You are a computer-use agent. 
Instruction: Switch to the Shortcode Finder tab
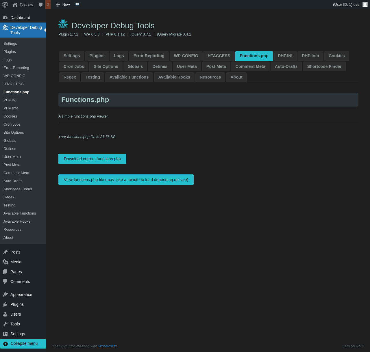pyautogui.click(x=324, y=66)
